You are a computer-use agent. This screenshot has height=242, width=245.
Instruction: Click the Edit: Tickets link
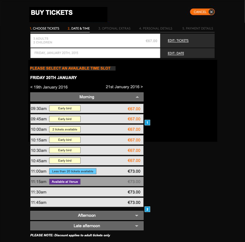click(x=178, y=41)
